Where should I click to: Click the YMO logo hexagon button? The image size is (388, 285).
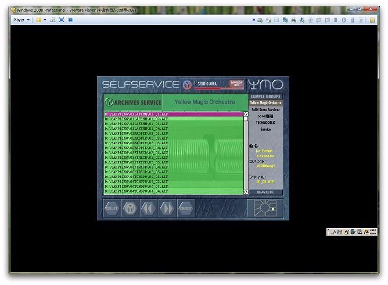[x=131, y=208]
